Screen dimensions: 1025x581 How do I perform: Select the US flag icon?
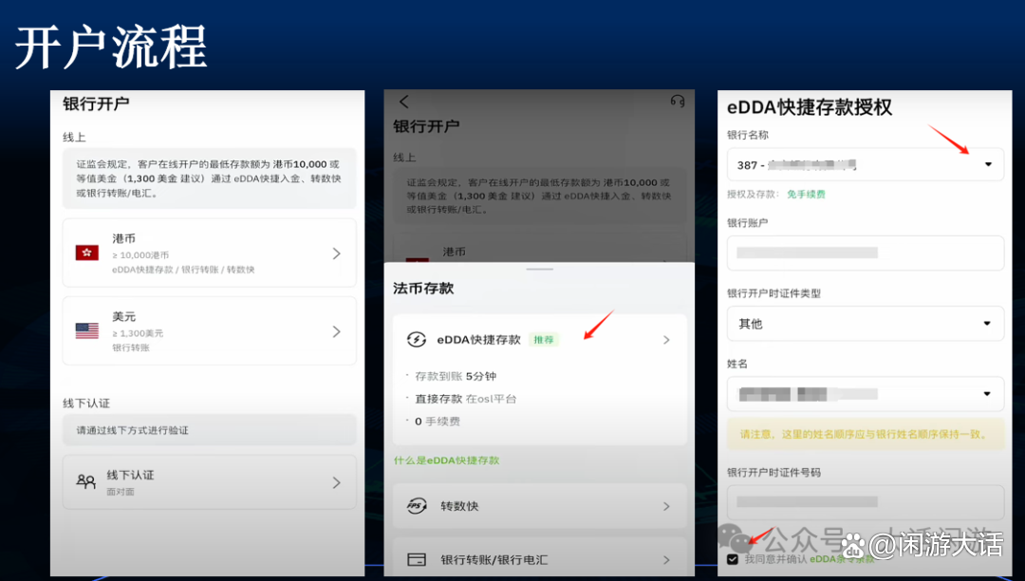[87, 330]
